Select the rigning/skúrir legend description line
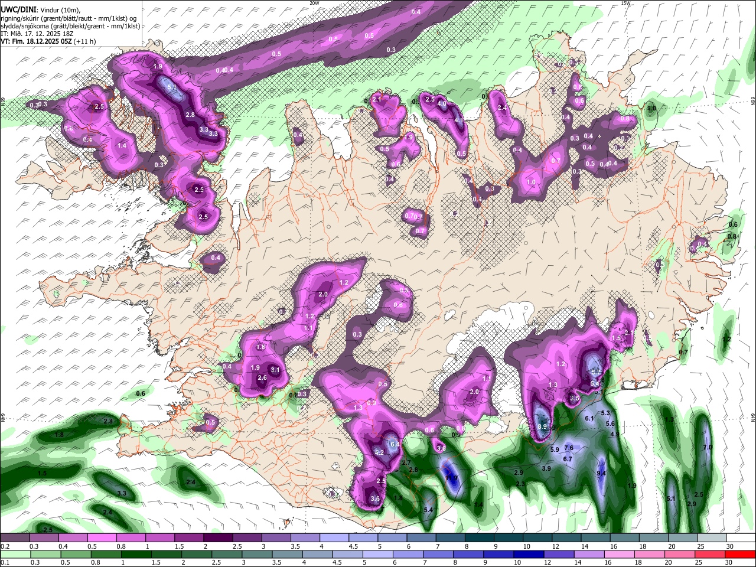This screenshot has width=756, height=567. tap(69, 18)
